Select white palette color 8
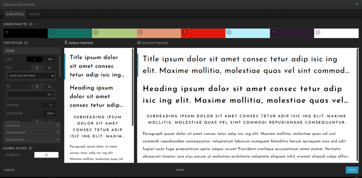Screen dimensions: 362x178 point(337,33)
